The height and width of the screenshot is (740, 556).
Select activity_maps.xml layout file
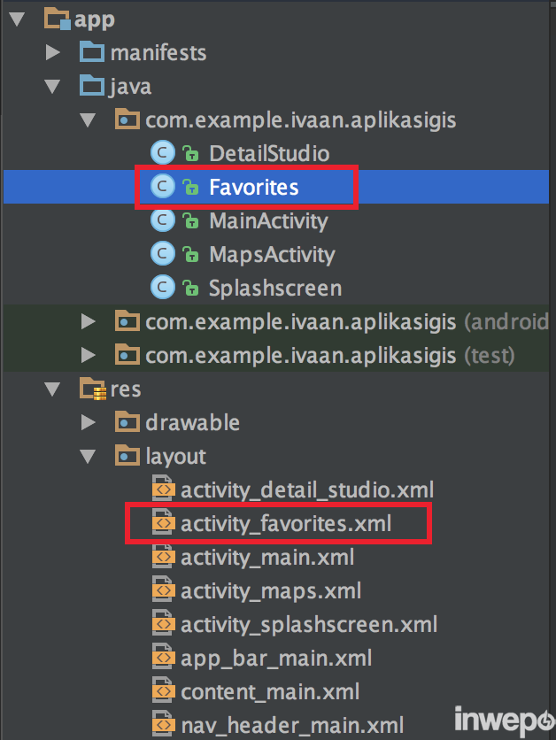pyautogui.click(x=270, y=590)
